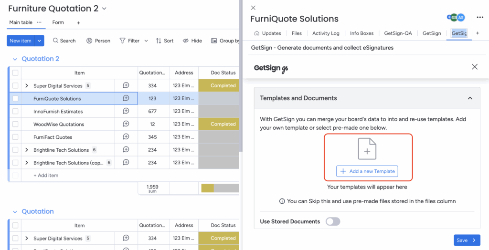The height and width of the screenshot is (250, 489).
Task: Add a new item view tab
Action: point(478,33)
